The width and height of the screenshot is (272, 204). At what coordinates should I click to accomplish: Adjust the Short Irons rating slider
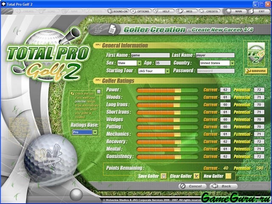(x=167, y=112)
